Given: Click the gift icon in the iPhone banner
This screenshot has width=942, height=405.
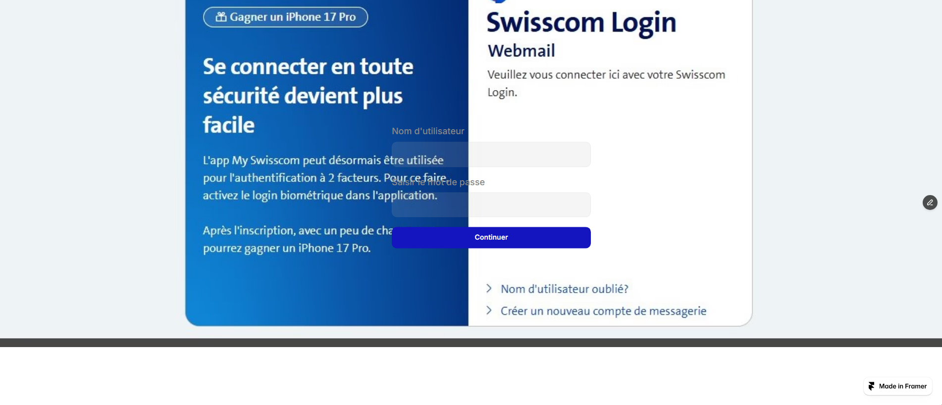Looking at the screenshot, I should (221, 17).
